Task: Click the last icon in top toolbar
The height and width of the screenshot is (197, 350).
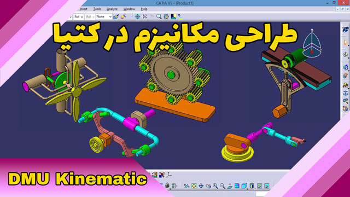Action: (x=180, y=16)
